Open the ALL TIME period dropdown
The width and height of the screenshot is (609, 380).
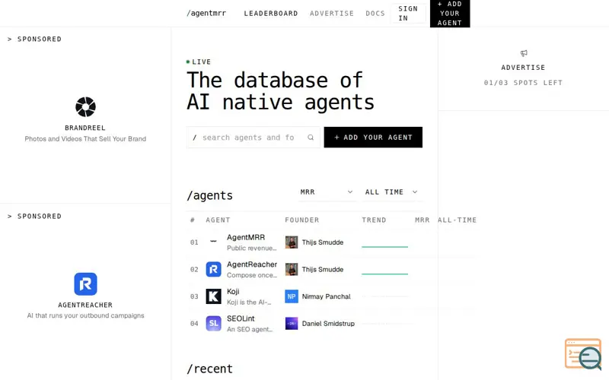[391, 192]
